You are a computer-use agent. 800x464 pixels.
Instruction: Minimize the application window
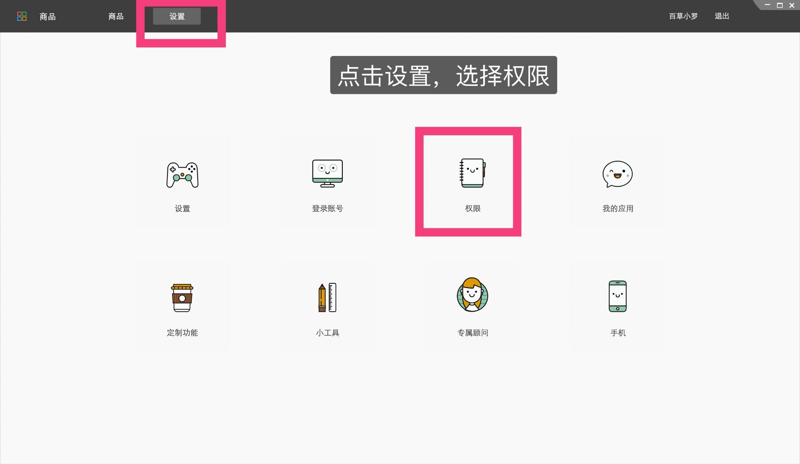[766, 6]
